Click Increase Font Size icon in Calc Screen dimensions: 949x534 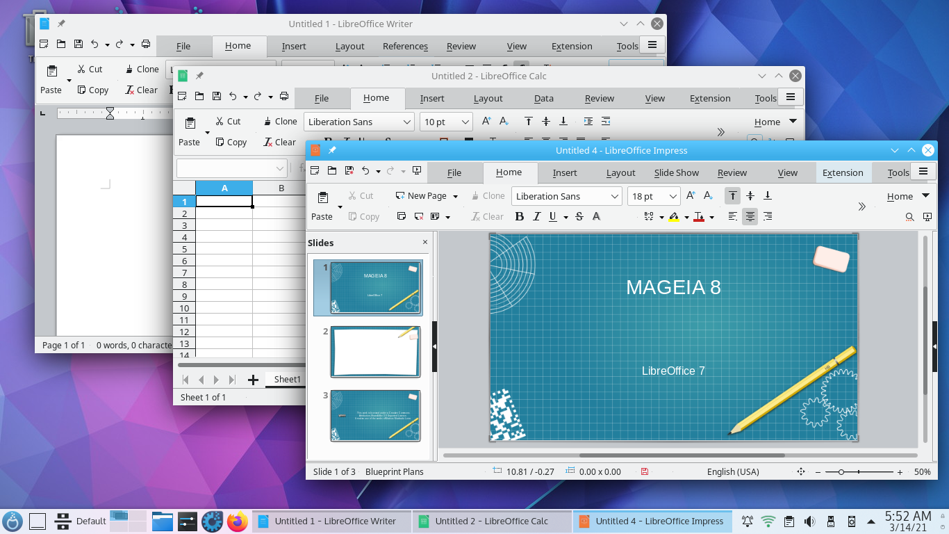(487, 121)
